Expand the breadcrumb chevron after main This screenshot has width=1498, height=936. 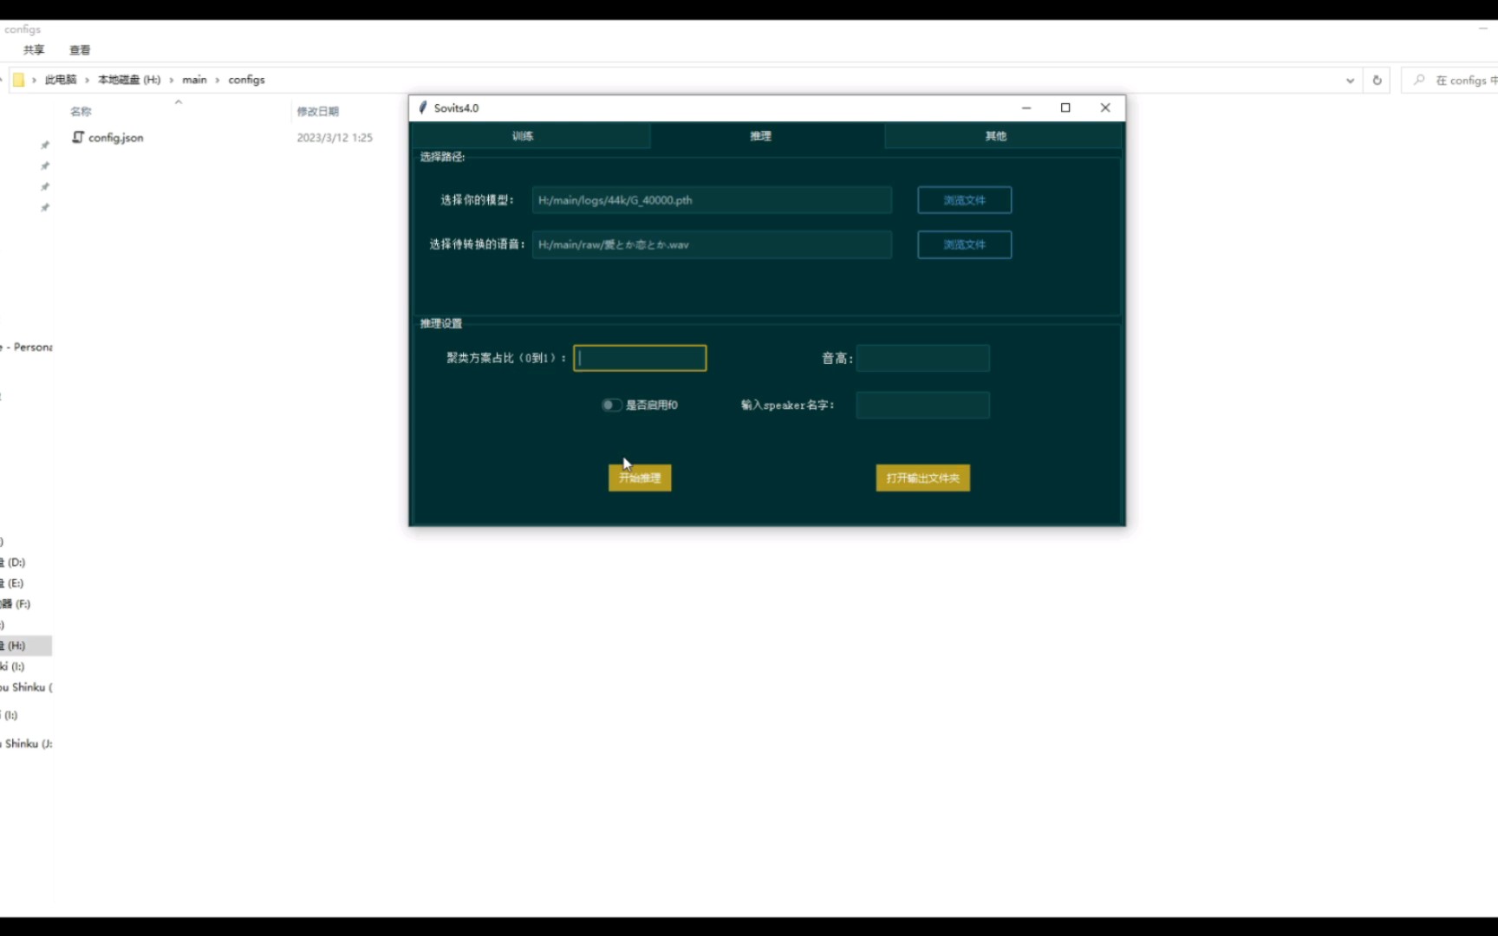[216, 79]
